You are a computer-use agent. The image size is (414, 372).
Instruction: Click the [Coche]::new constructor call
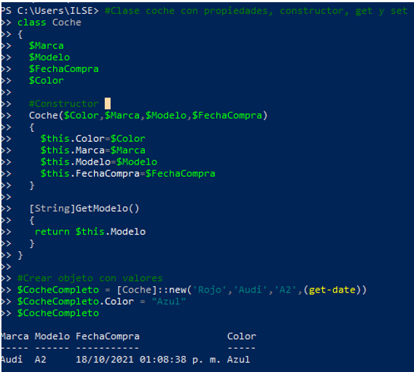[x=152, y=290]
